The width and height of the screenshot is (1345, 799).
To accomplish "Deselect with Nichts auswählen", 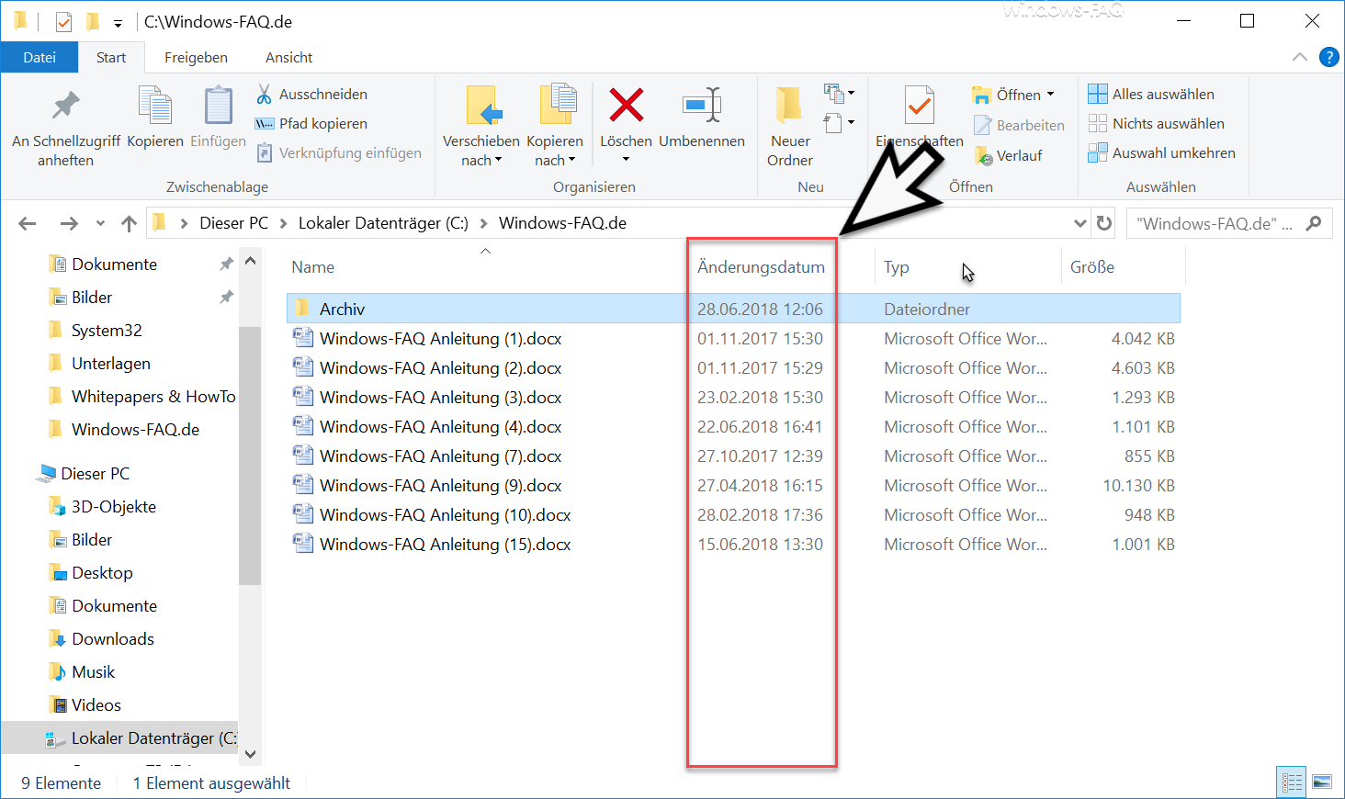I will point(1156,123).
